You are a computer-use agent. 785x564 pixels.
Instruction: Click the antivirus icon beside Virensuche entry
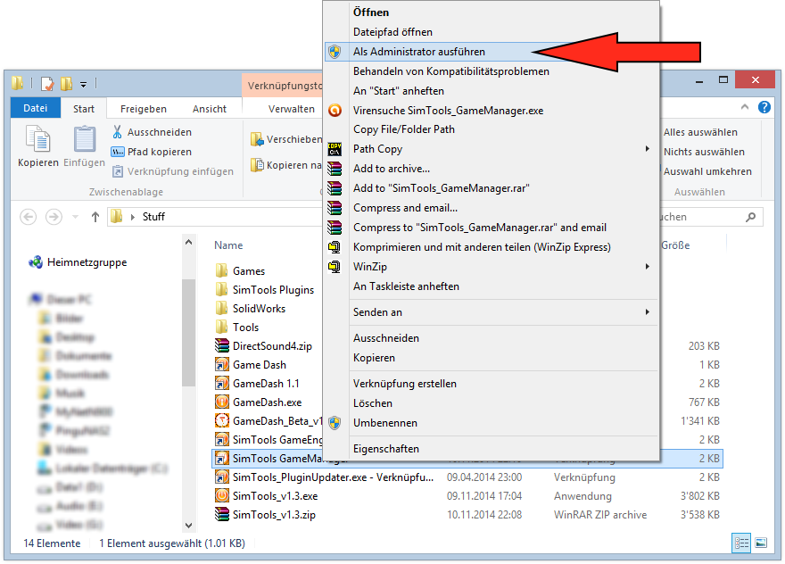pos(335,110)
